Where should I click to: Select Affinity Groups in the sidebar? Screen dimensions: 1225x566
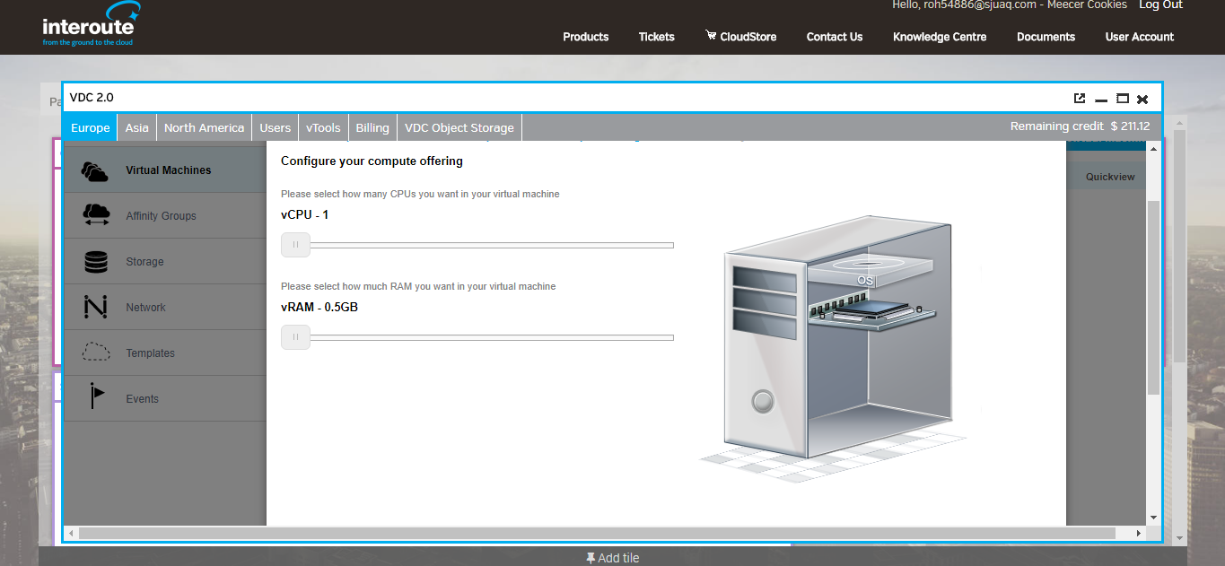[165, 215]
